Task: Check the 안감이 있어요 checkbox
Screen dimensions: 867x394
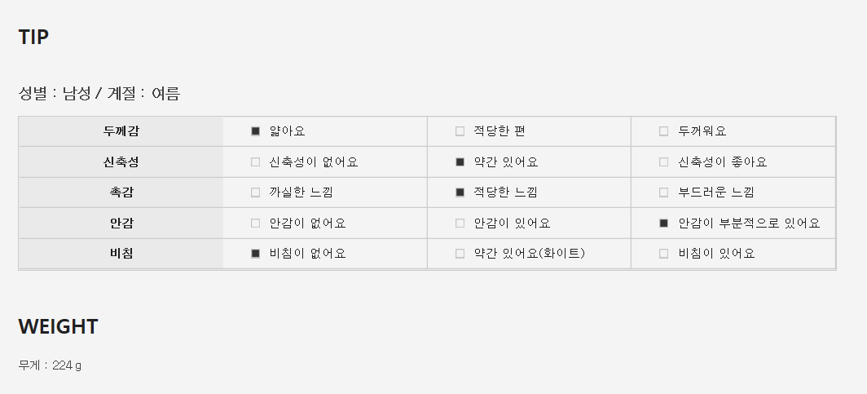Action: 460,224
